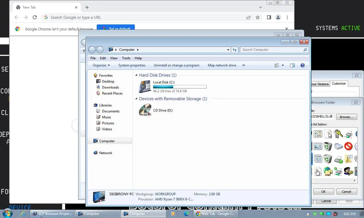
Task: Select Local Disk (C:) drive icon
Action: pyautogui.click(x=145, y=87)
